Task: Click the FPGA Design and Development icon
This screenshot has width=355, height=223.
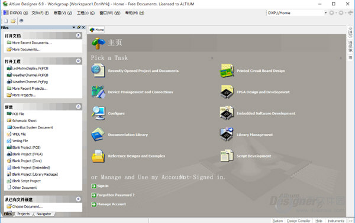Action: click(x=227, y=92)
